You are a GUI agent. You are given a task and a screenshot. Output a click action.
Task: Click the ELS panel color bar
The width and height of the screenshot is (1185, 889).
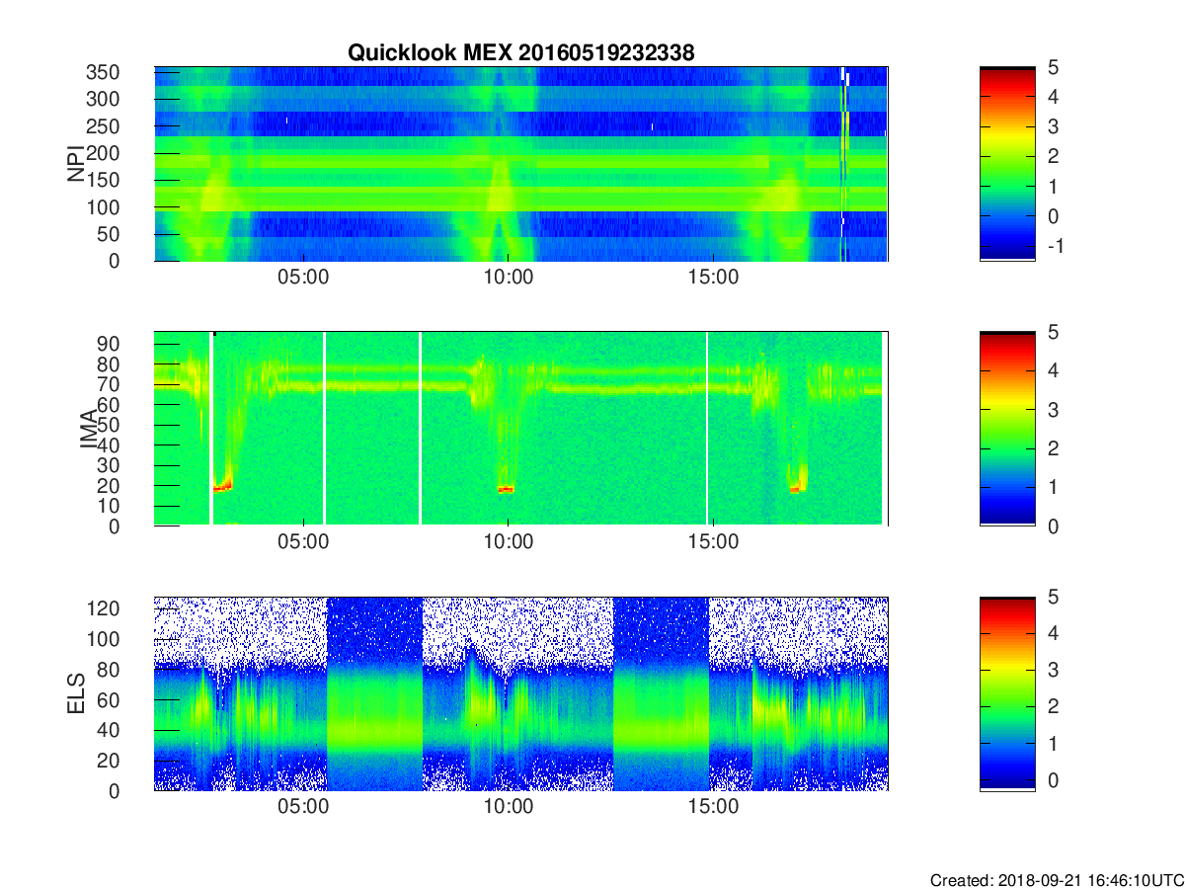click(1007, 694)
